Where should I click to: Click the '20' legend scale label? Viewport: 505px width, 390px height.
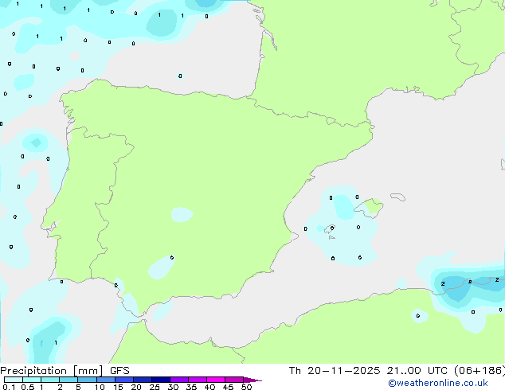pyautogui.click(x=136, y=387)
